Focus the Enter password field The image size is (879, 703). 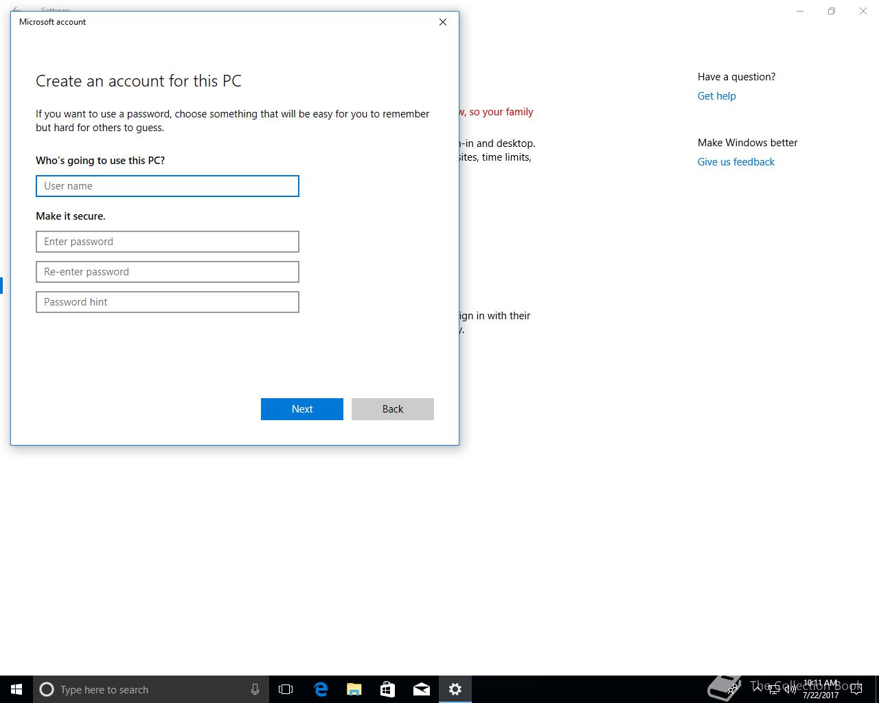tap(168, 242)
